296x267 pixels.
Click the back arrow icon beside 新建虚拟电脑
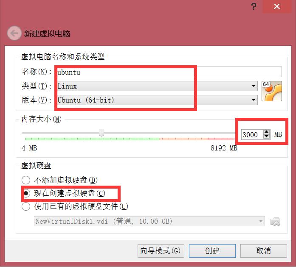[x=14, y=33]
